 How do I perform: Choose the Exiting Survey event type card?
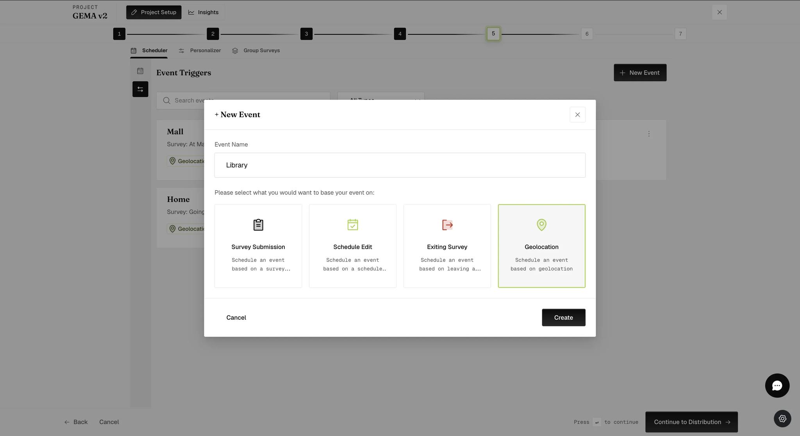pyautogui.click(x=447, y=246)
